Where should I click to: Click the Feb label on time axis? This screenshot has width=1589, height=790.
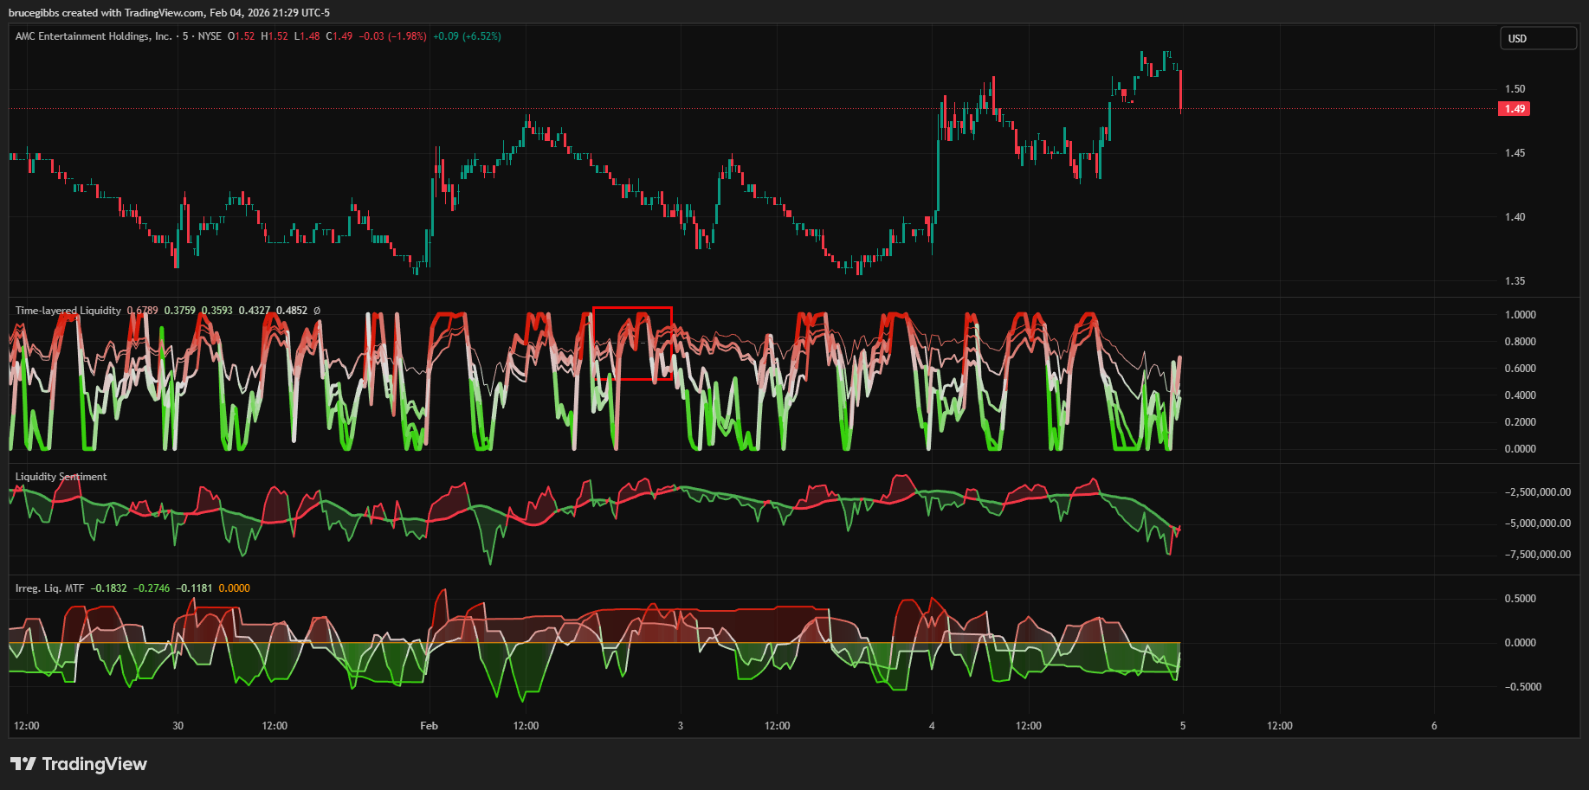[x=429, y=726]
